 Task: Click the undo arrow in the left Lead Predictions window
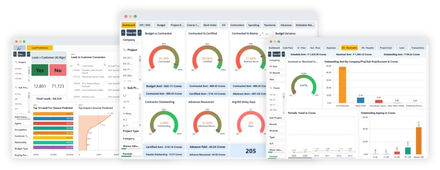(x=15, y=54)
